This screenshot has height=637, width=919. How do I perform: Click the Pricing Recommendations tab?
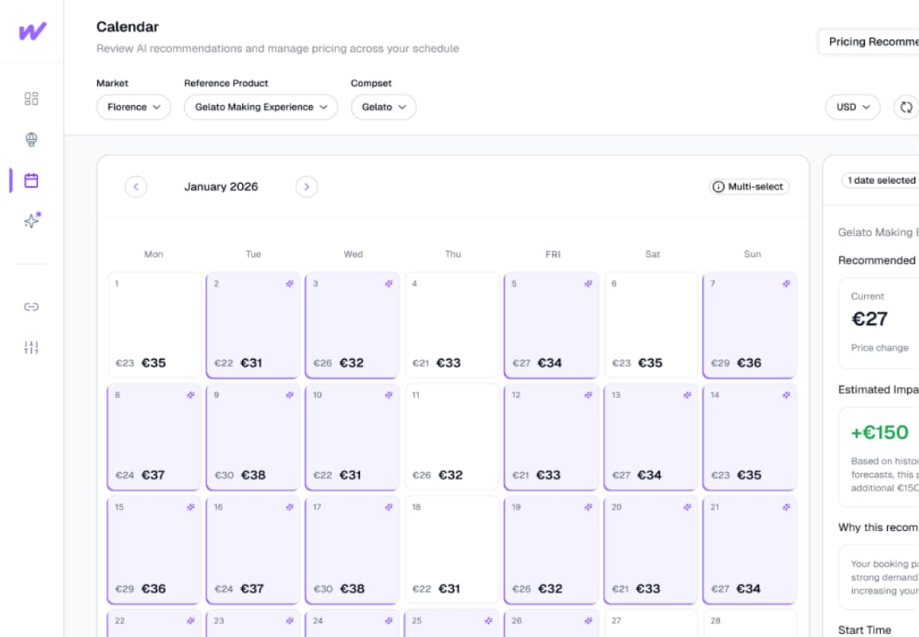[x=869, y=42]
